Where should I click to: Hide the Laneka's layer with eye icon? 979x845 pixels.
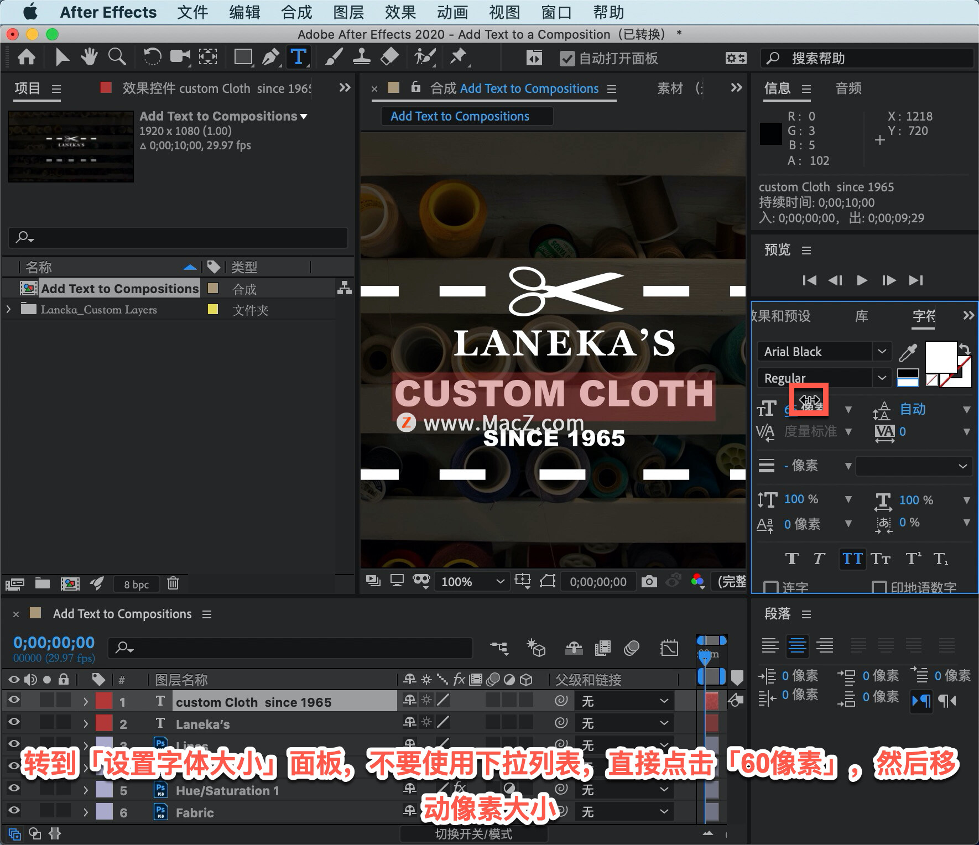pos(14,722)
